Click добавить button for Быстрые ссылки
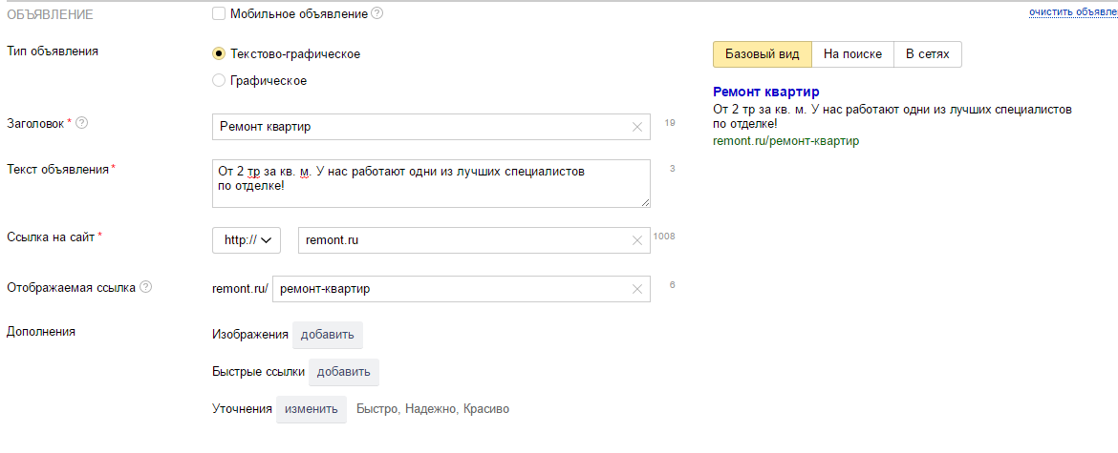Viewport: 1118px width, 453px height. point(343,372)
